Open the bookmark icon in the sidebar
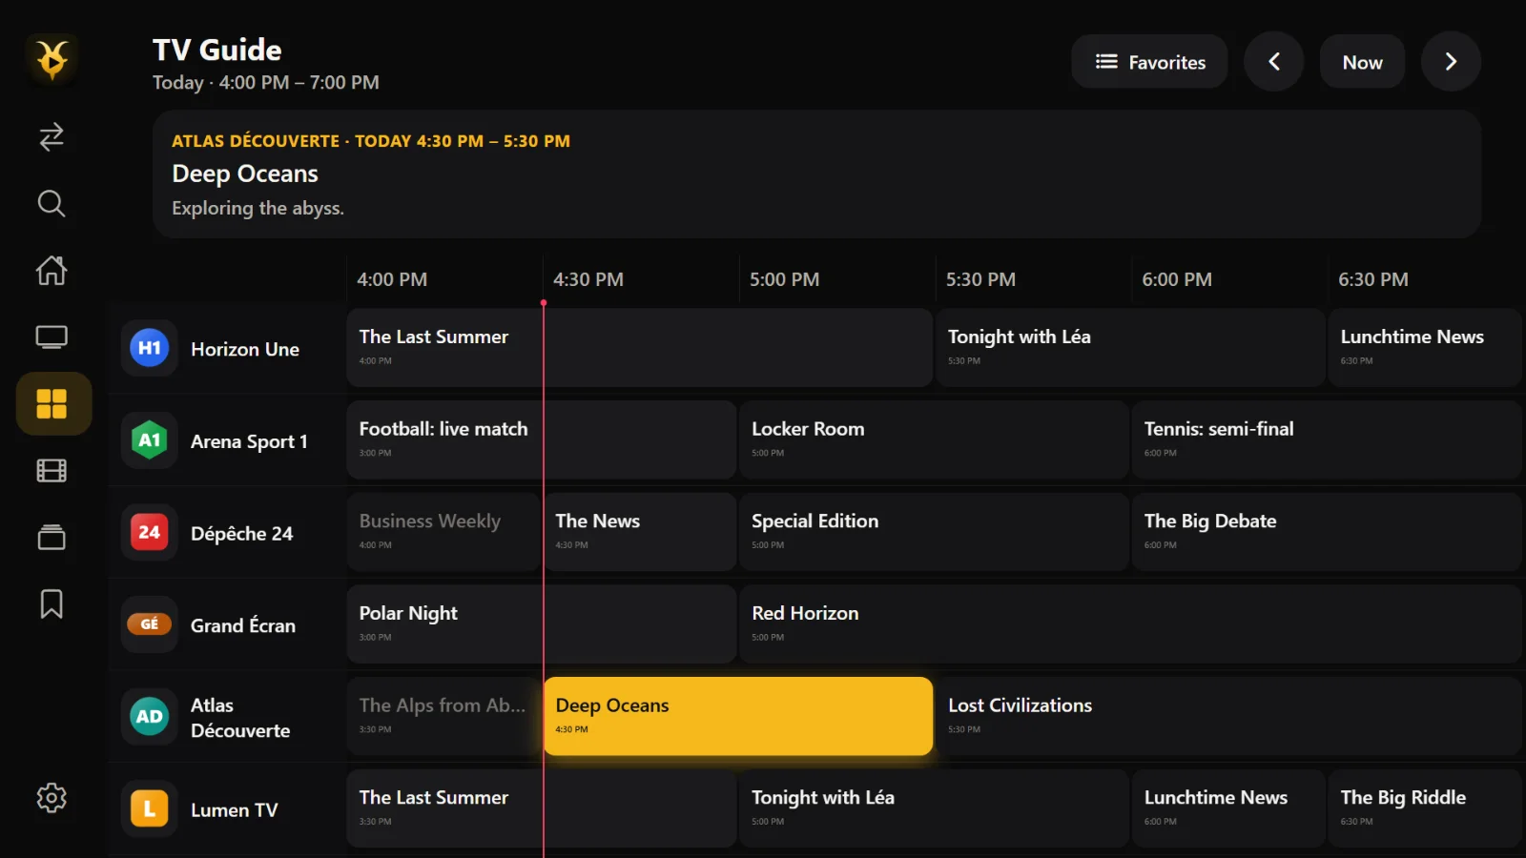The width and height of the screenshot is (1526, 858). (x=52, y=604)
